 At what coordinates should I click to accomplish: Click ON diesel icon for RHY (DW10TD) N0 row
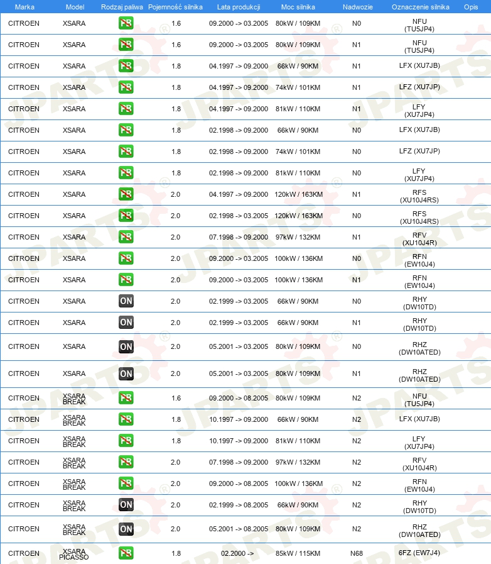click(x=126, y=301)
